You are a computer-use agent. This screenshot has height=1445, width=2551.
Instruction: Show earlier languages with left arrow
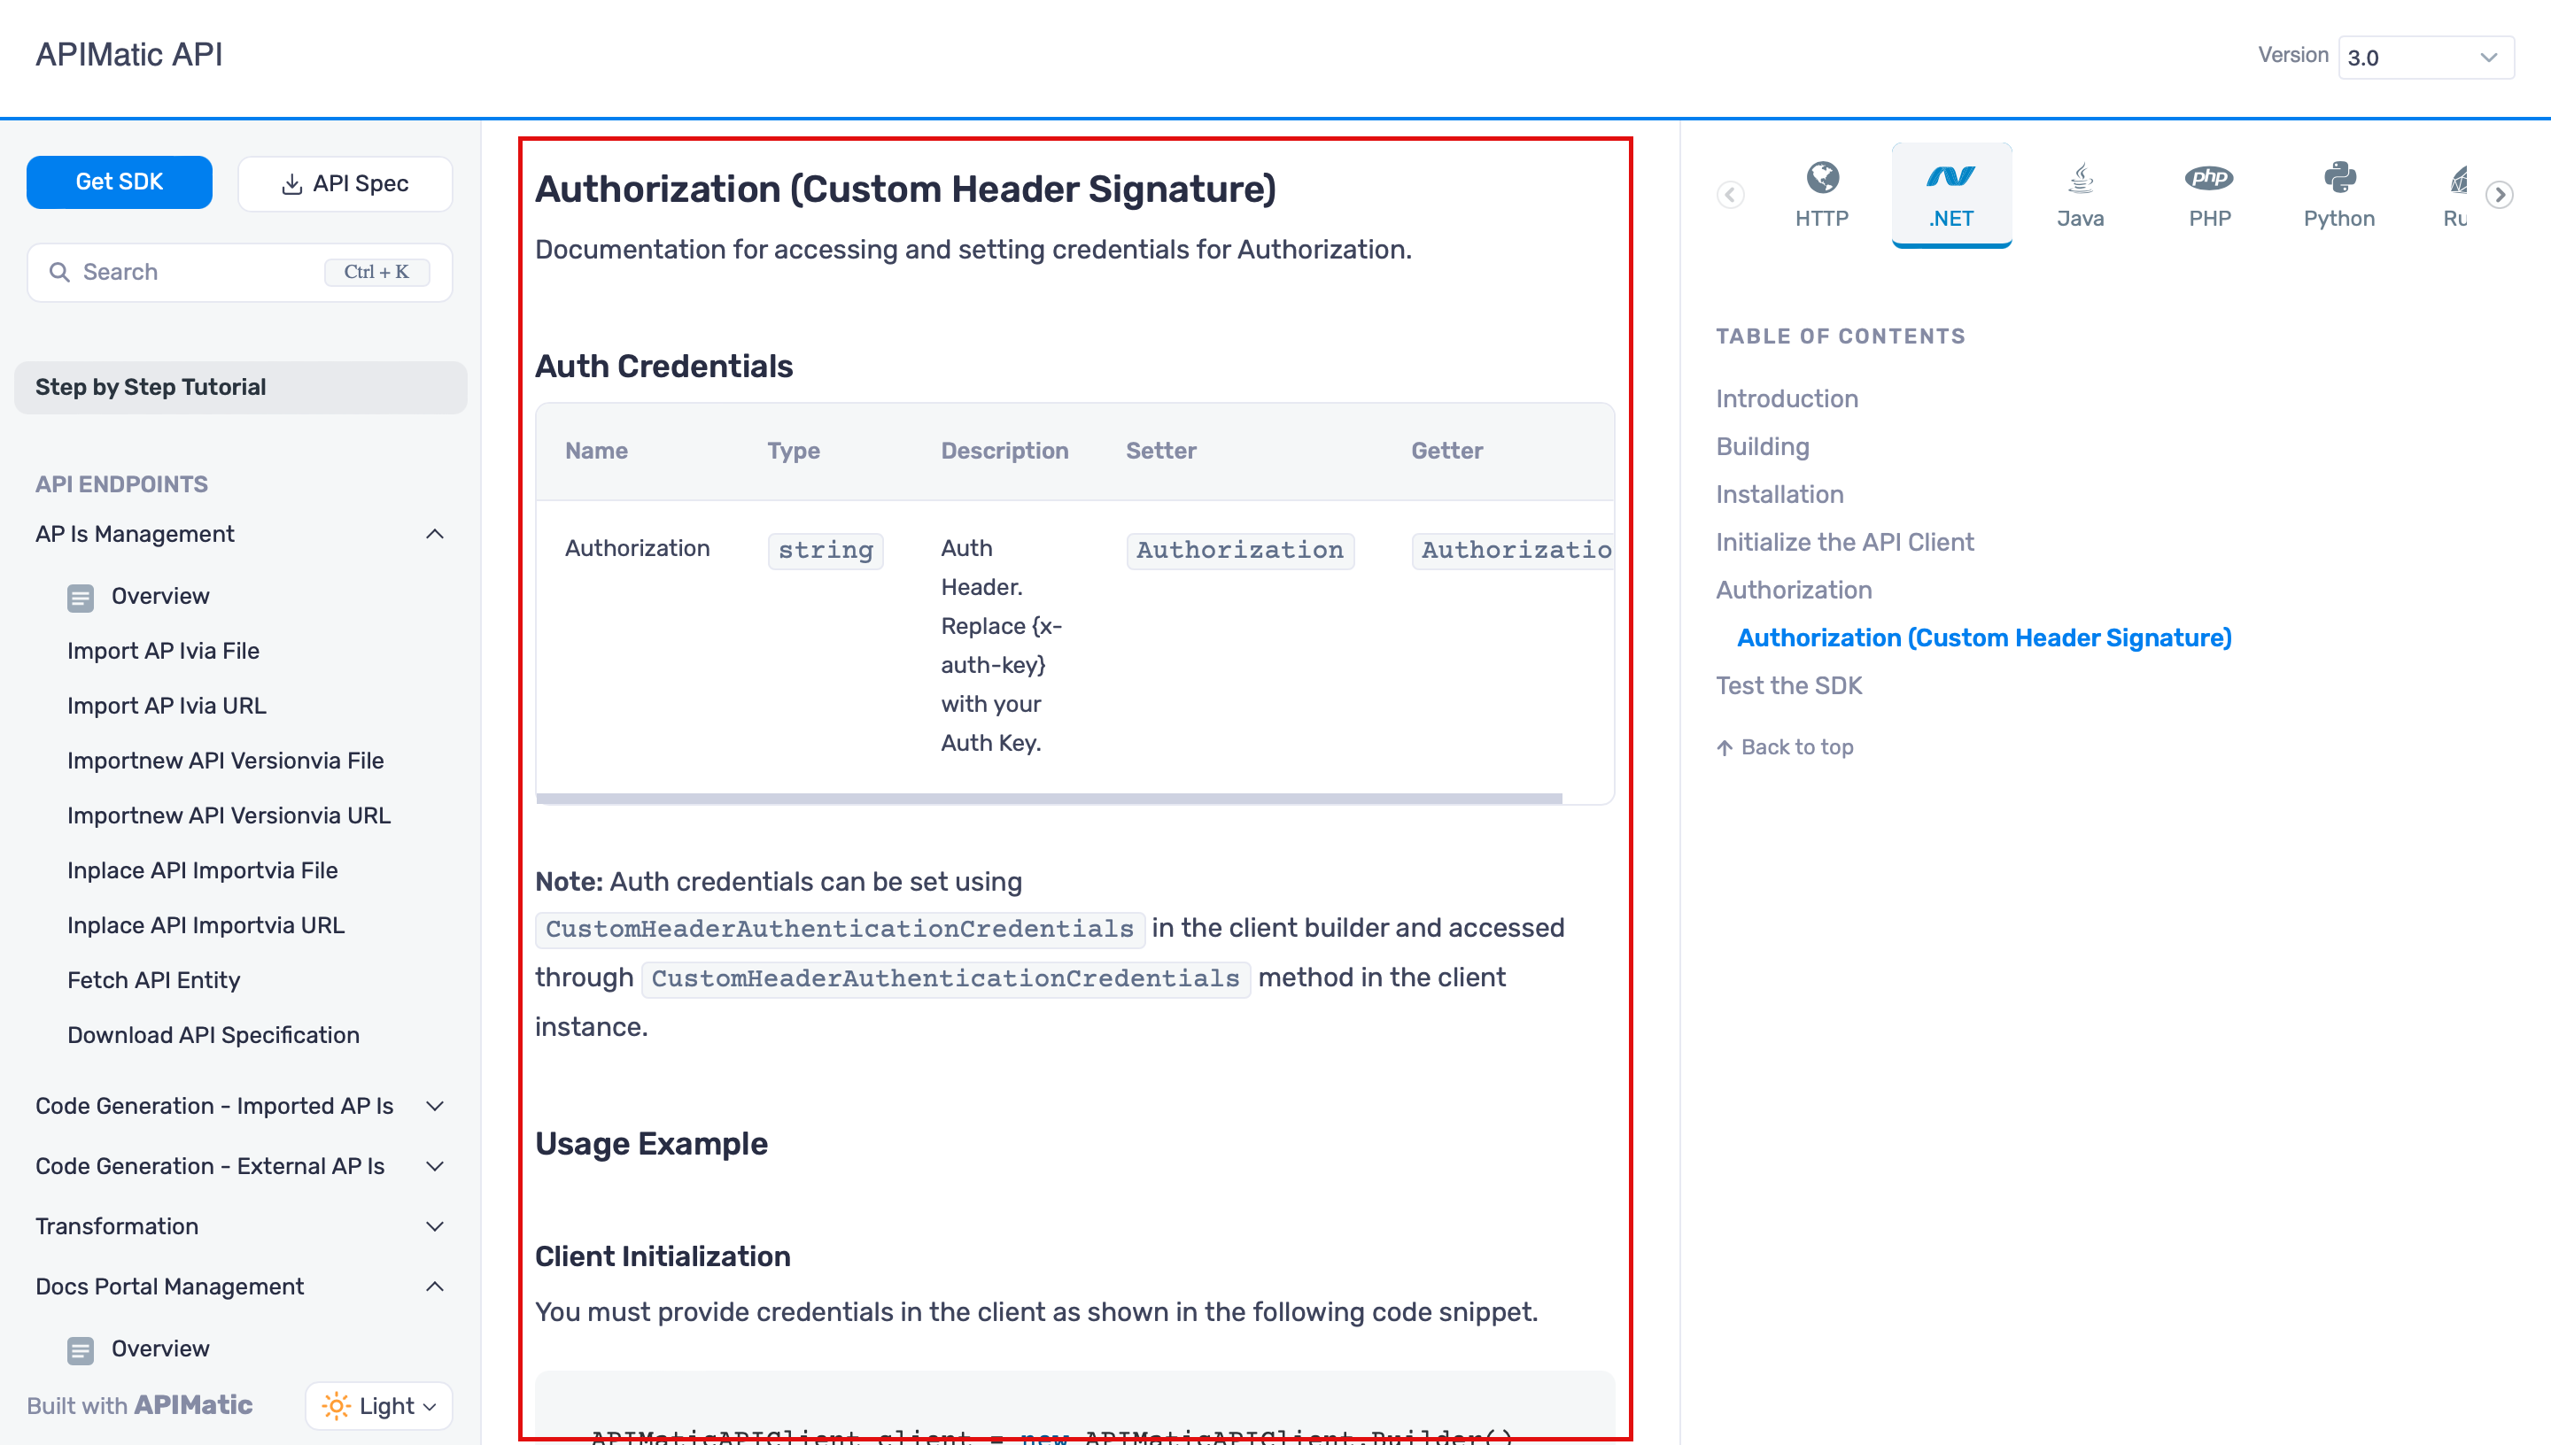click(1730, 195)
